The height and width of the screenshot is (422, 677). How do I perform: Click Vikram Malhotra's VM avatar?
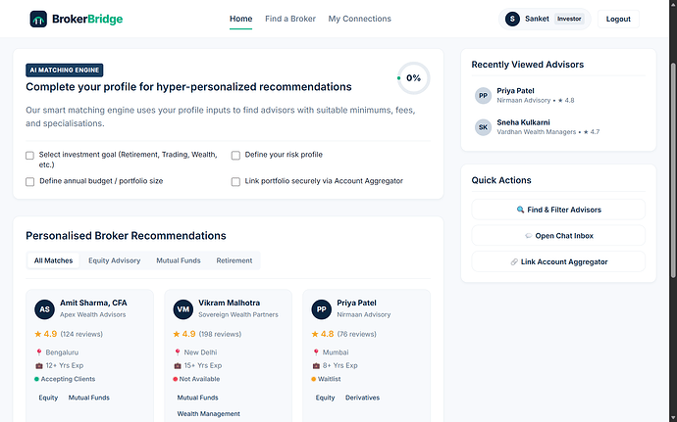[183, 309]
